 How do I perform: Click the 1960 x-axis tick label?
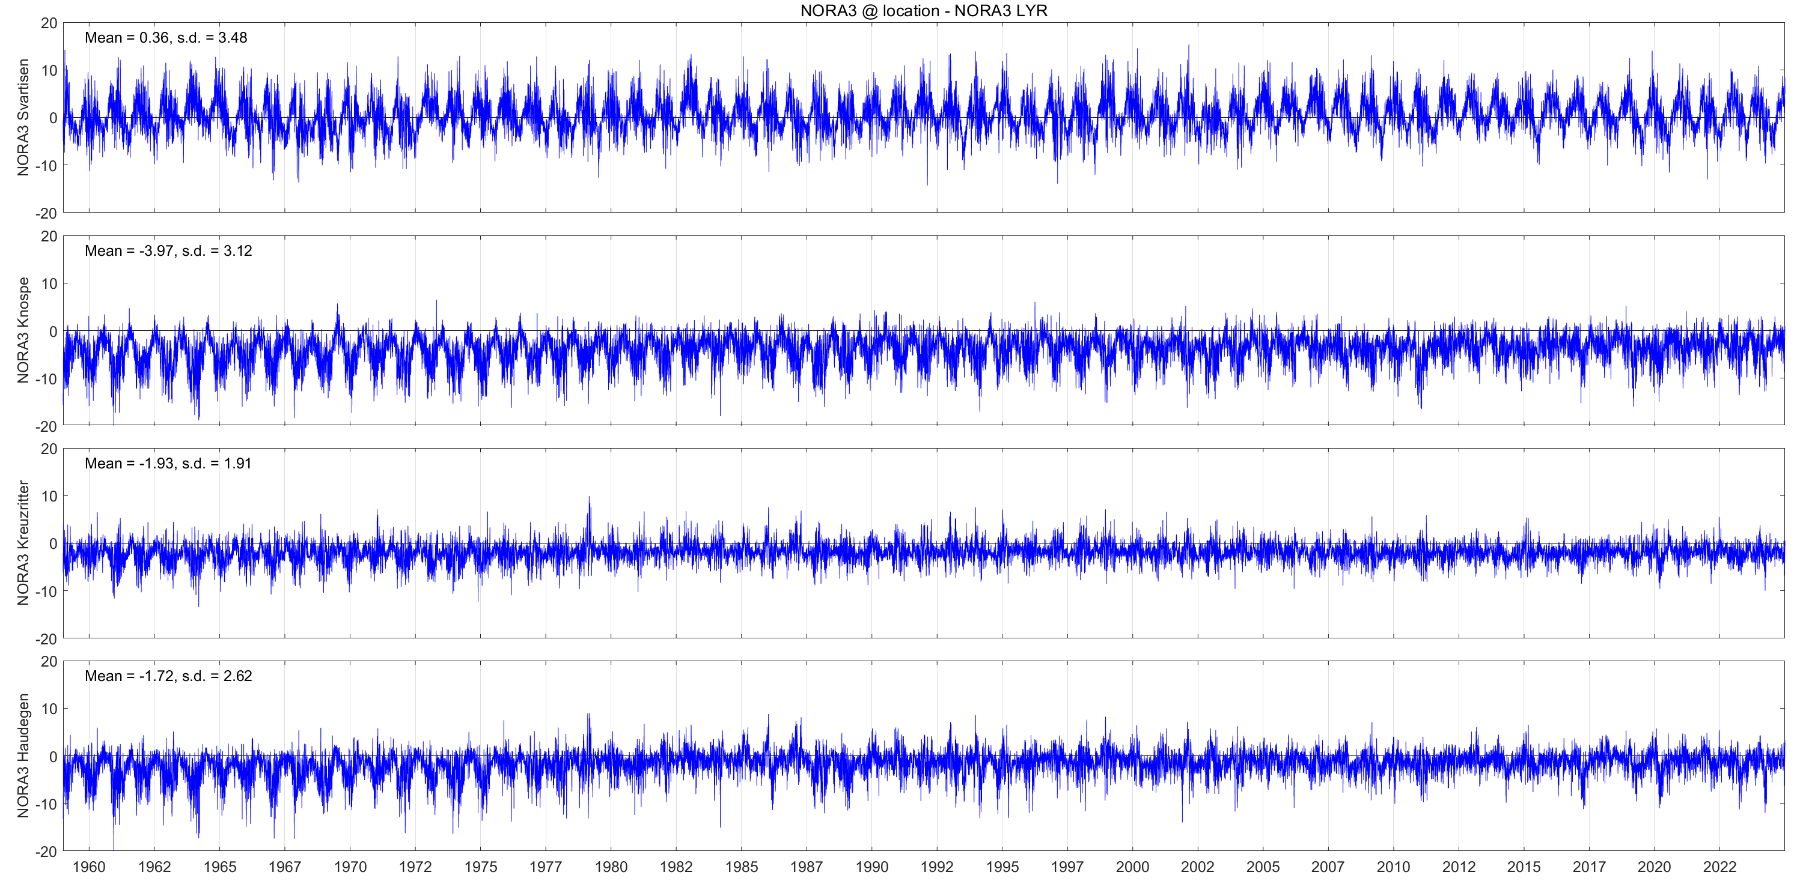point(89,867)
